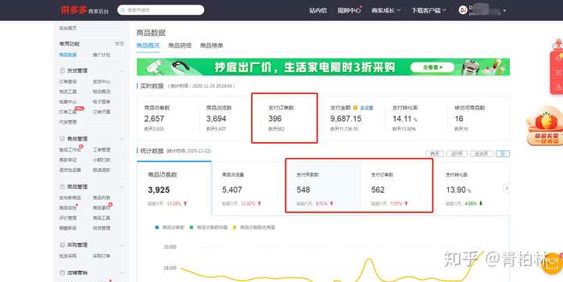Click the green 生活家电限时3折采购 banner text
The height and width of the screenshot is (282, 563).
pos(305,67)
